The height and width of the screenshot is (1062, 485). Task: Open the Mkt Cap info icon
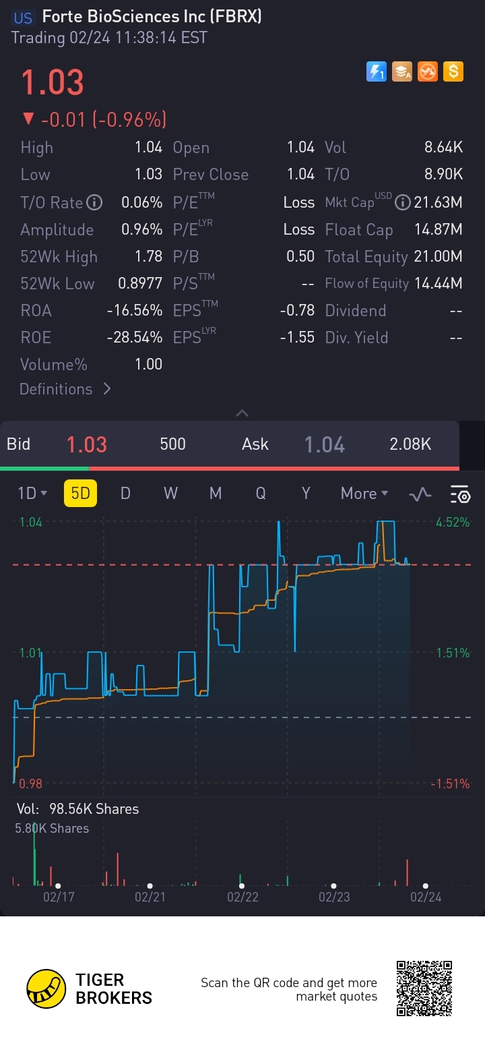click(402, 202)
